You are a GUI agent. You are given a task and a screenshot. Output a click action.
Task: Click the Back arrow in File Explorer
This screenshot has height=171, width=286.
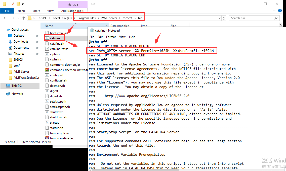point(5,18)
